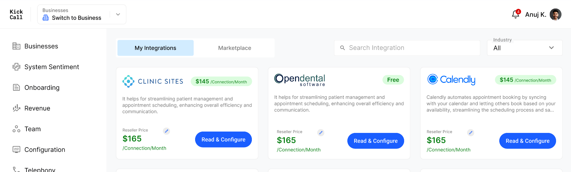Open the notifications bell

coord(516,14)
